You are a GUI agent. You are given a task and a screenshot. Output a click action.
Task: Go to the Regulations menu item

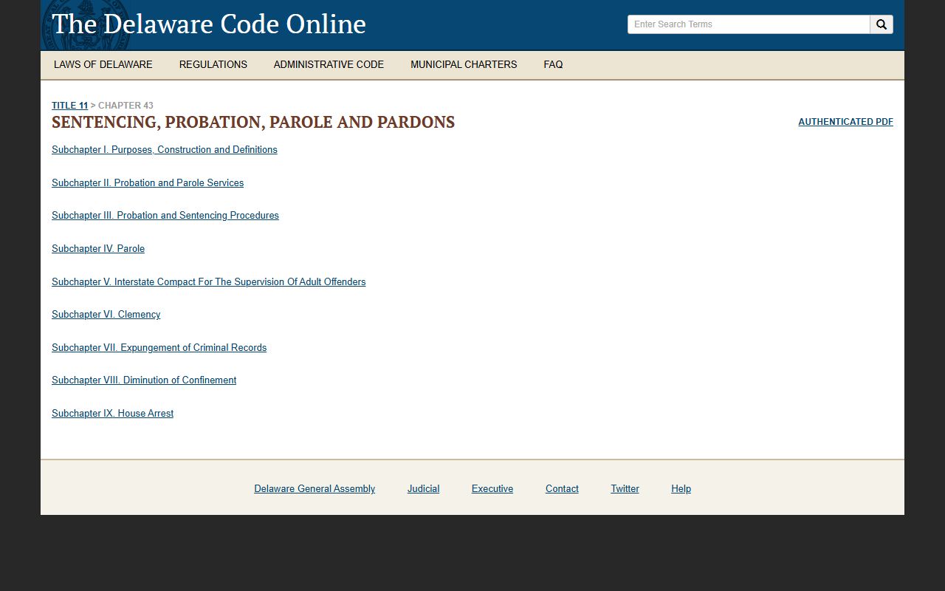[213, 64]
